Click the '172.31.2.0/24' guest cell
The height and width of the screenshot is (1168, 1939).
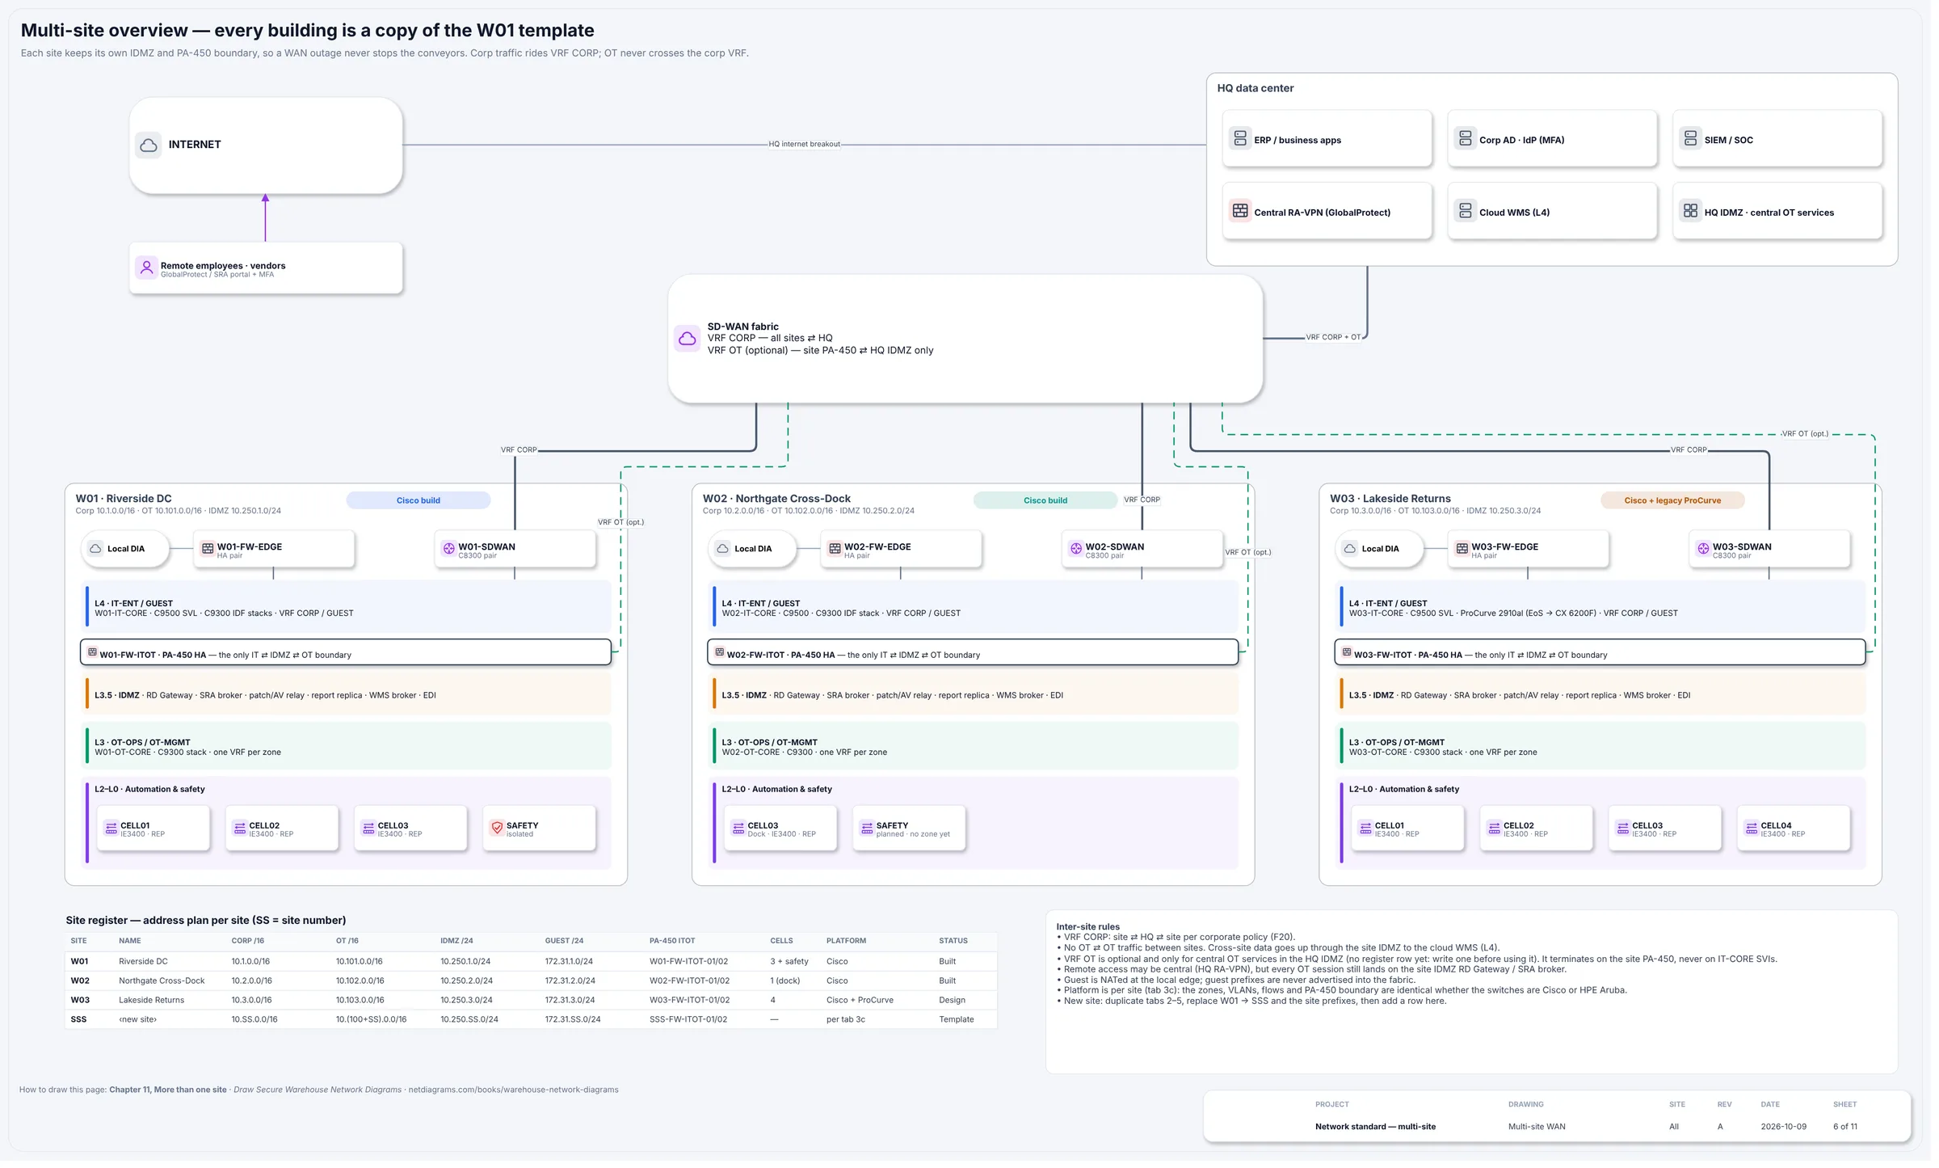573,985
